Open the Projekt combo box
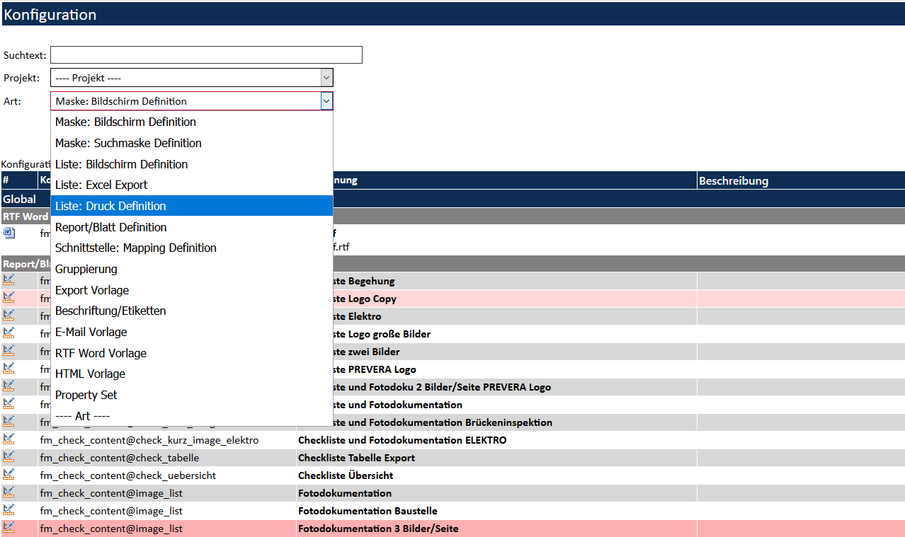This screenshot has height=537, width=905. pos(191,78)
